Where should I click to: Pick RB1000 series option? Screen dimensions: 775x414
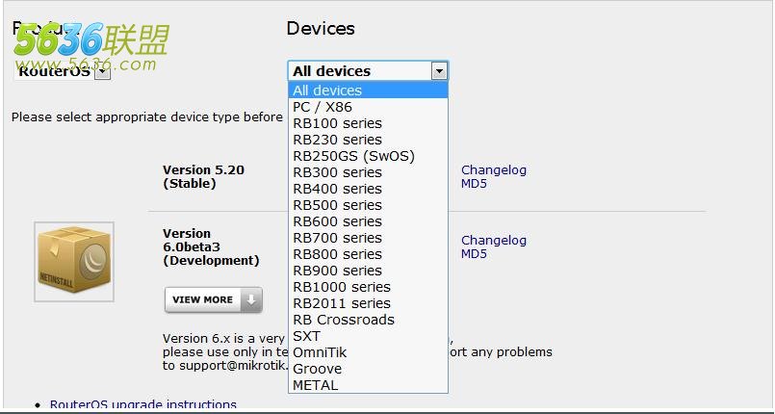368,287
